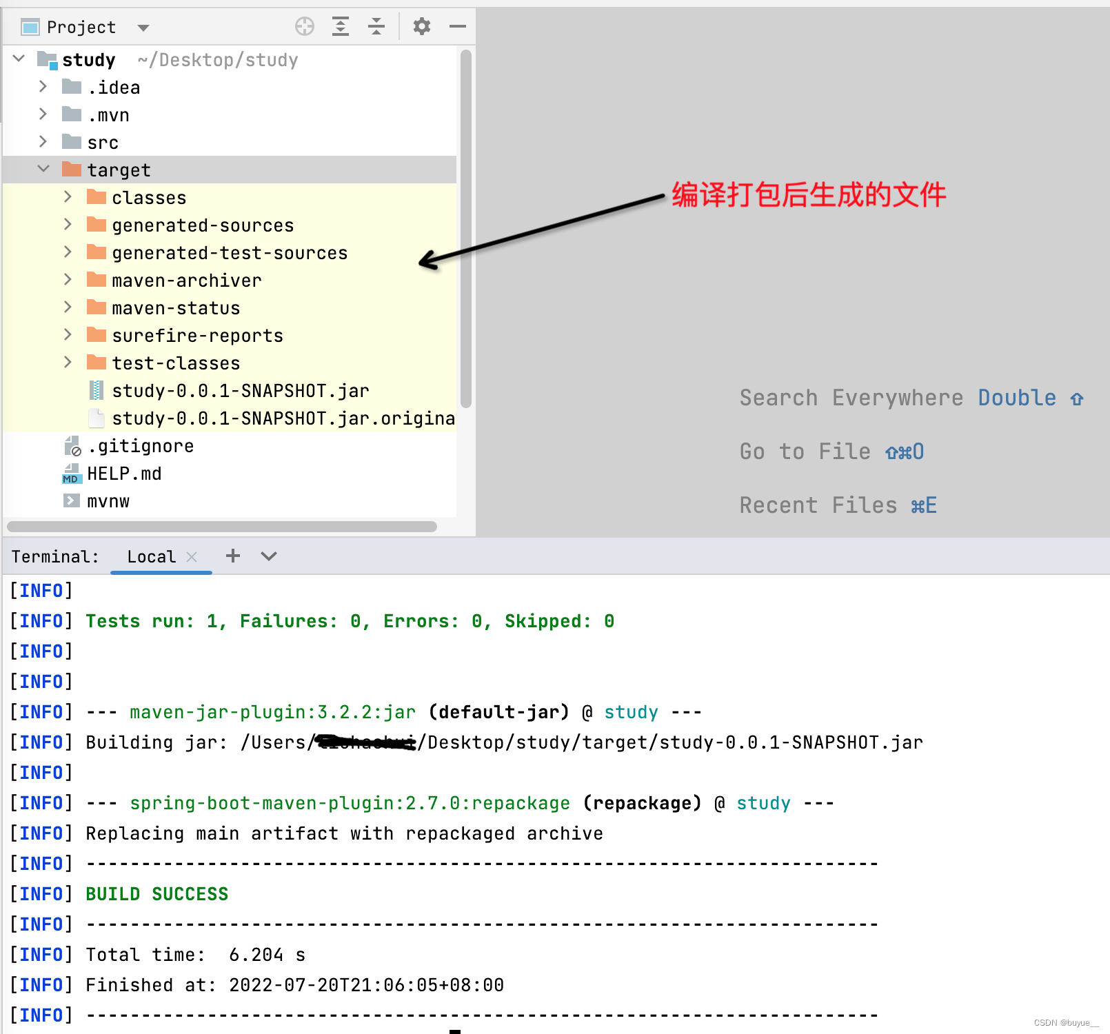1110x1034 pixels.
Task: Click the locate/select opened file crosshair icon
Action: point(305,27)
